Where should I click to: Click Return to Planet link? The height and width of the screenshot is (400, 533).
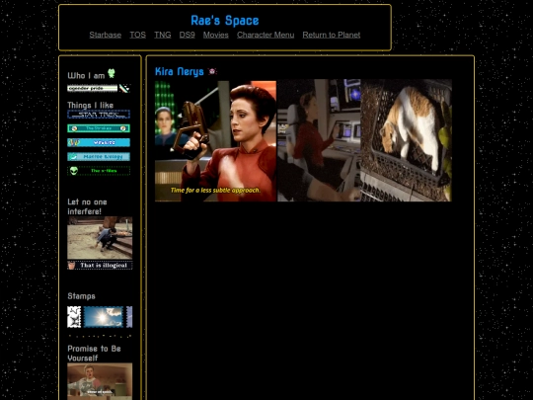[332, 35]
